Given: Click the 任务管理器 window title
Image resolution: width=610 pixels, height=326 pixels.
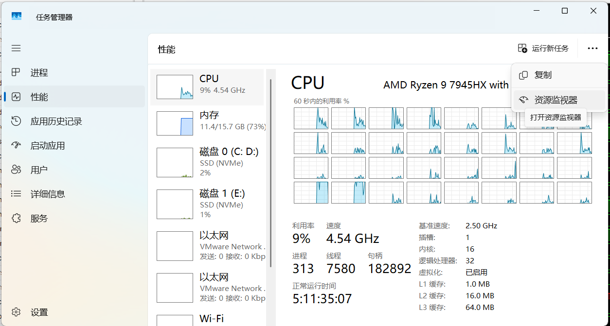Looking at the screenshot, I should point(54,17).
